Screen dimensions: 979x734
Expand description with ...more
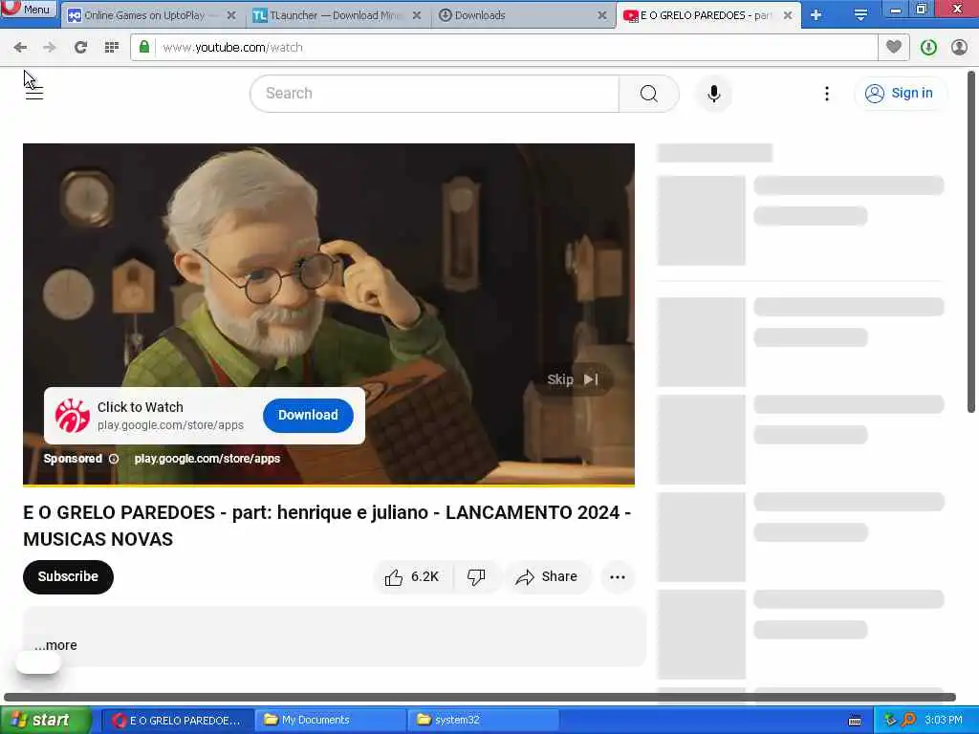tap(55, 645)
